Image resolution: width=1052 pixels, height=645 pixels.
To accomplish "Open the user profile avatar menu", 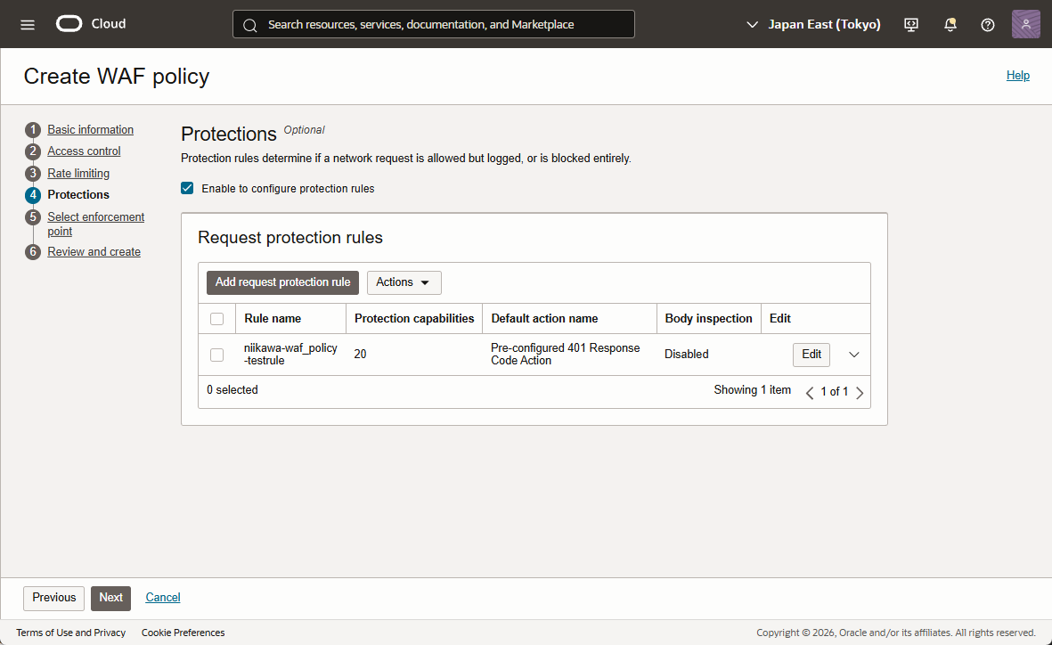I will point(1025,25).
